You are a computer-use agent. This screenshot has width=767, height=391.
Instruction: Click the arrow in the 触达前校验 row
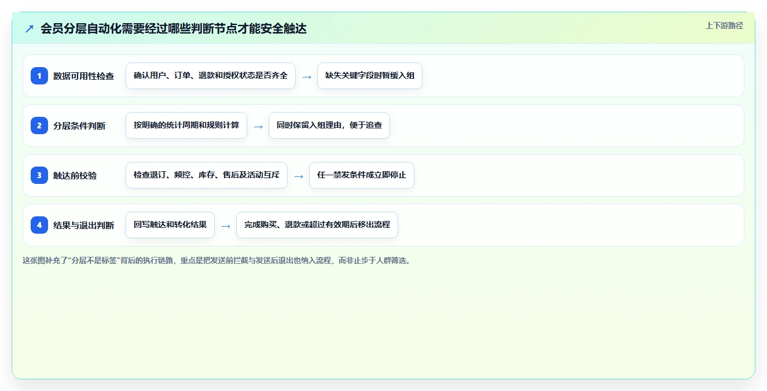pyautogui.click(x=299, y=176)
